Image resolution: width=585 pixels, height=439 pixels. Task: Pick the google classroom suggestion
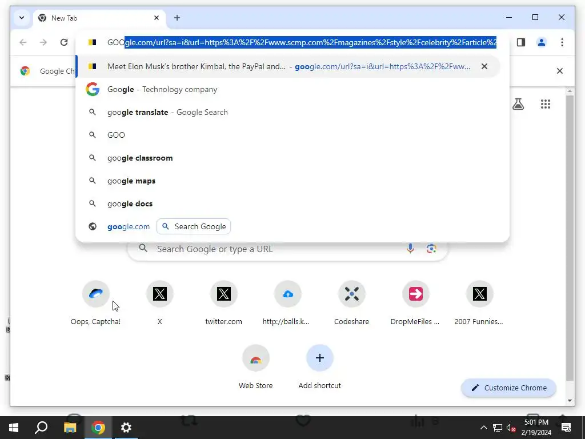coord(288,158)
